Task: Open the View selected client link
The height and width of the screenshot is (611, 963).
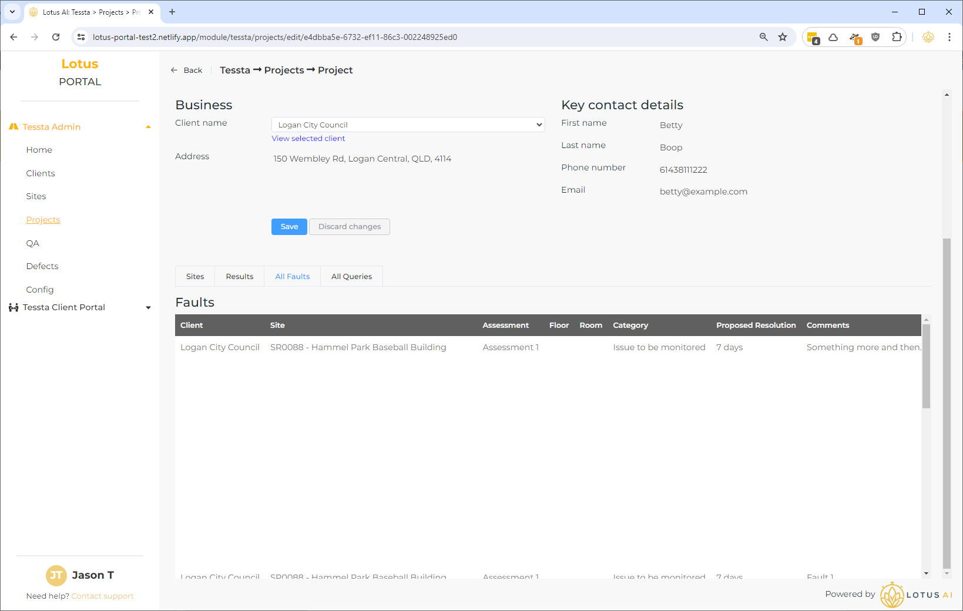Action: (x=308, y=139)
